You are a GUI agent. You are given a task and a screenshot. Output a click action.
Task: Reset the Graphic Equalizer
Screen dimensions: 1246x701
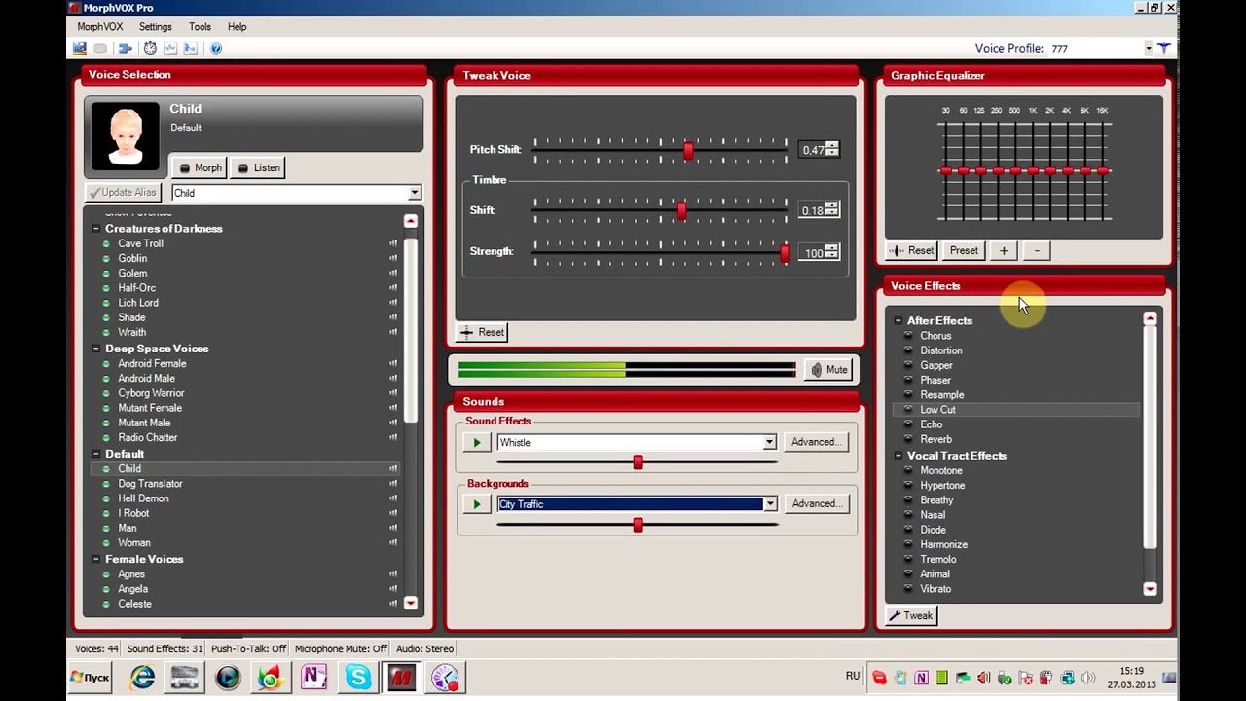coord(911,250)
